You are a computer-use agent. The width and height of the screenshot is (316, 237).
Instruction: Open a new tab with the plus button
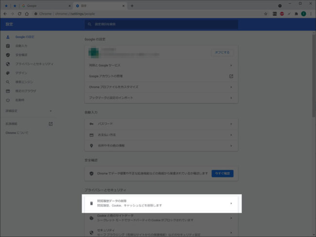pyautogui.click(x=132, y=6)
